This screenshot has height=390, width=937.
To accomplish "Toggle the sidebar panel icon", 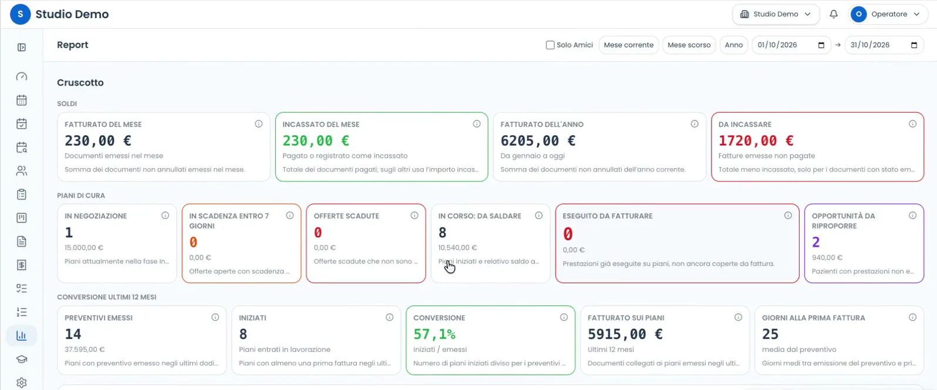I will (22, 48).
